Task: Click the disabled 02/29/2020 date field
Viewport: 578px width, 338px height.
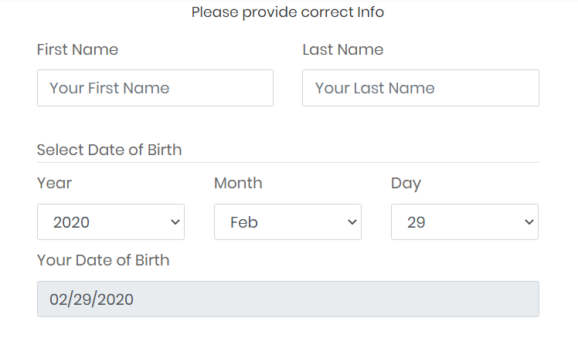Action: pyautogui.click(x=287, y=299)
